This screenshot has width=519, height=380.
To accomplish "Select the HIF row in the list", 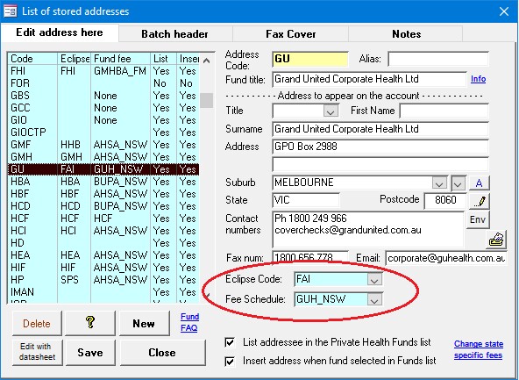I will (x=103, y=267).
